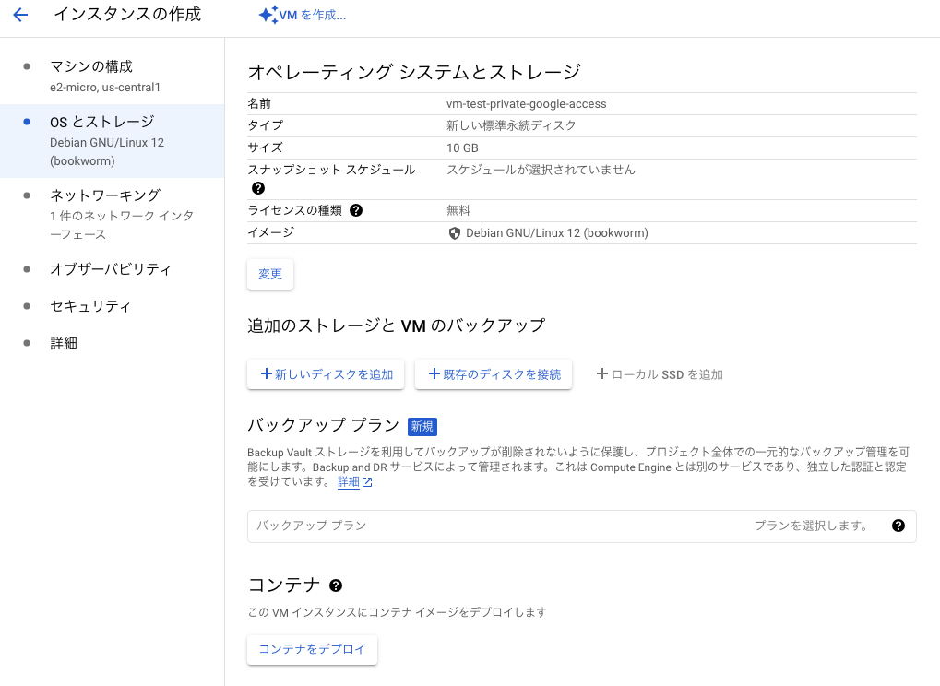Open the VM を作成... assistant button
The width and height of the screenshot is (940, 686).
pyautogui.click(x=303, y=15)
